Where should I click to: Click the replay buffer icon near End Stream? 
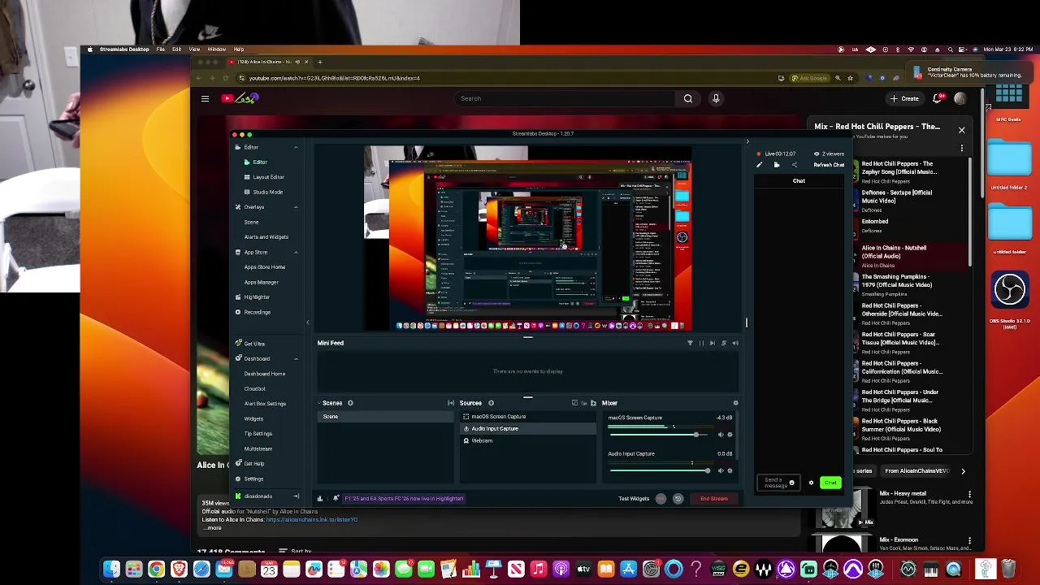coord(678,499)
